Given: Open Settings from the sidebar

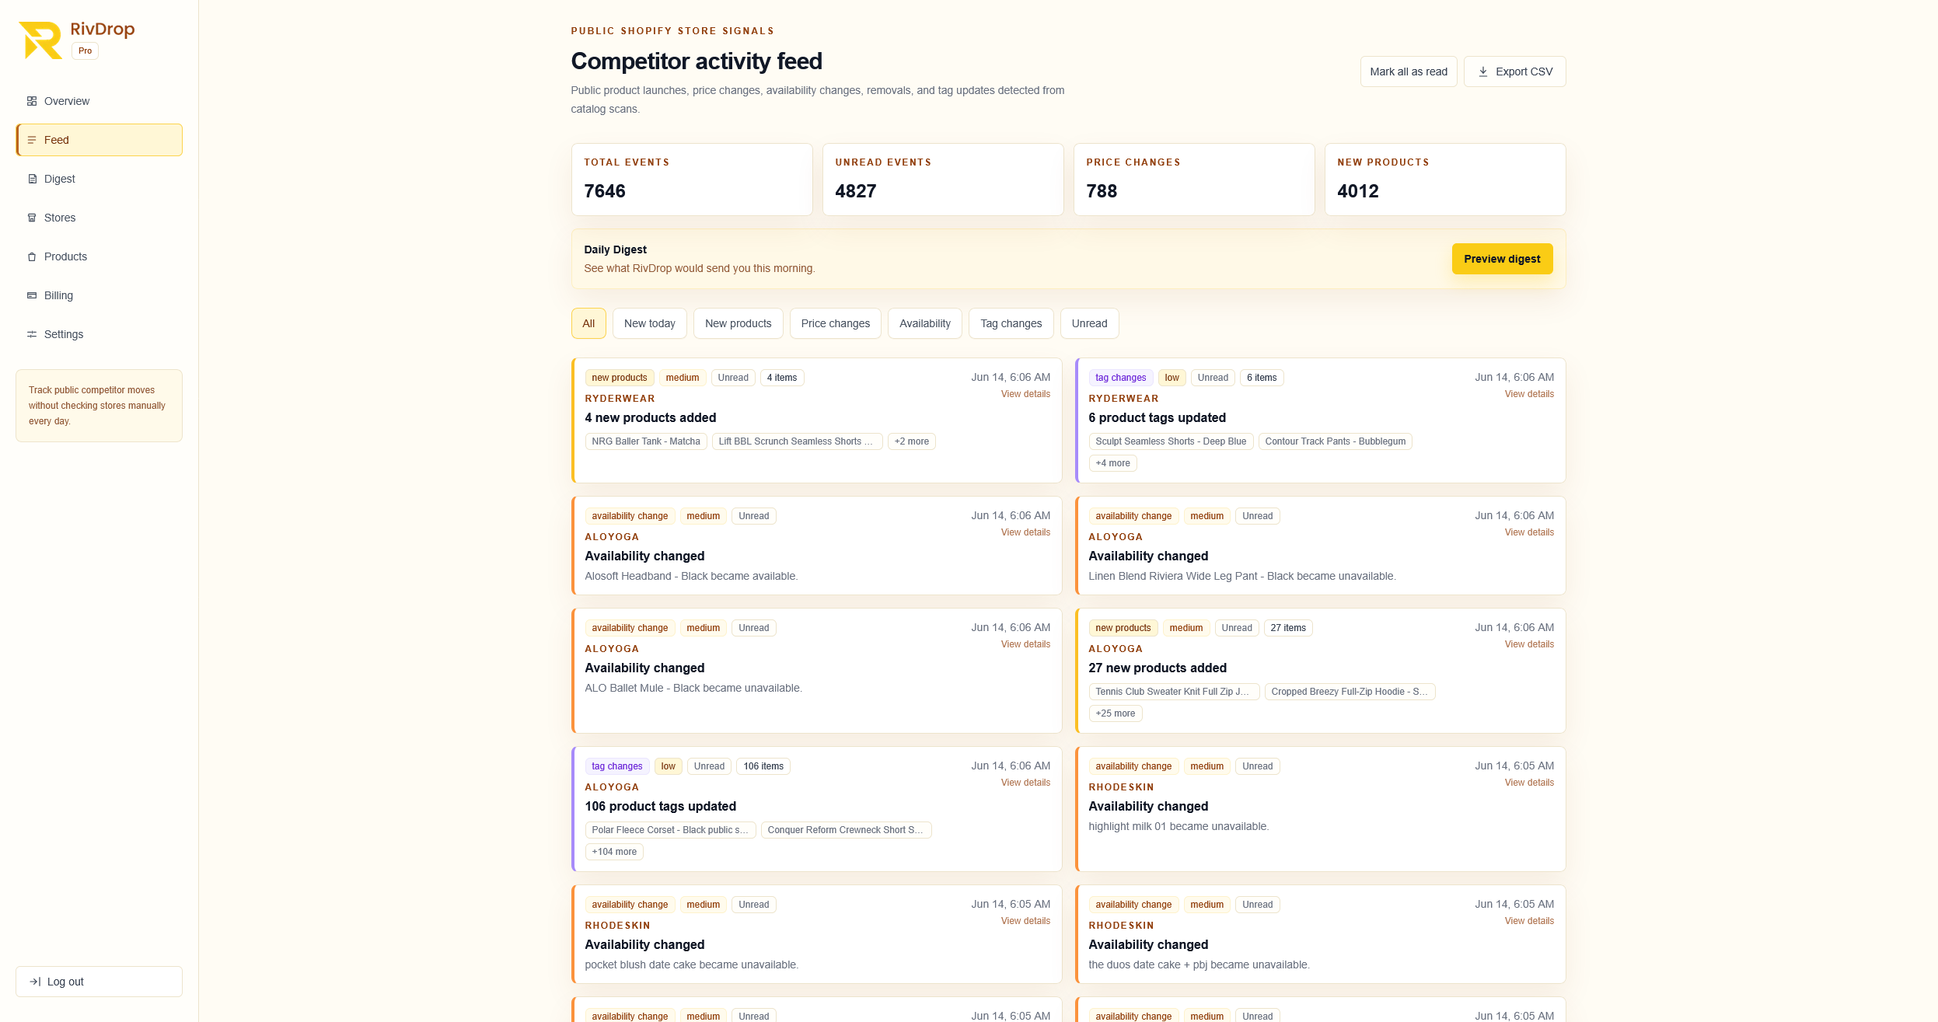Looking at the screenshot, I should (x=99, y=334).
